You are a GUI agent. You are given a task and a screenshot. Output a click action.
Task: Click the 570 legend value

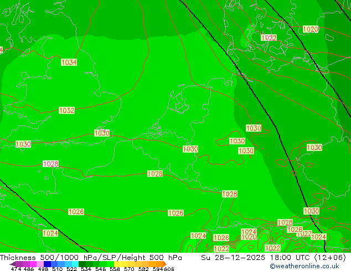point(129,269)
